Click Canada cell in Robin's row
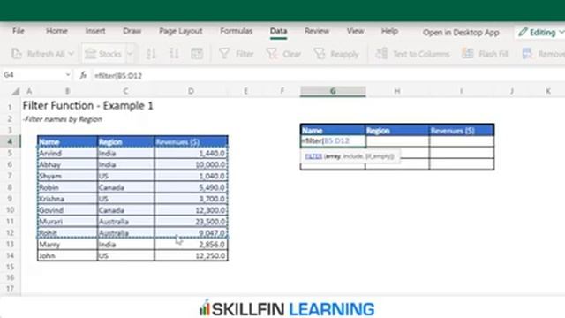 click(125, 187)
